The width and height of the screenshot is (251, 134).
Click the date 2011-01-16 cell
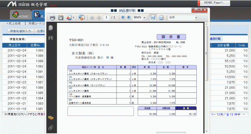17,109
